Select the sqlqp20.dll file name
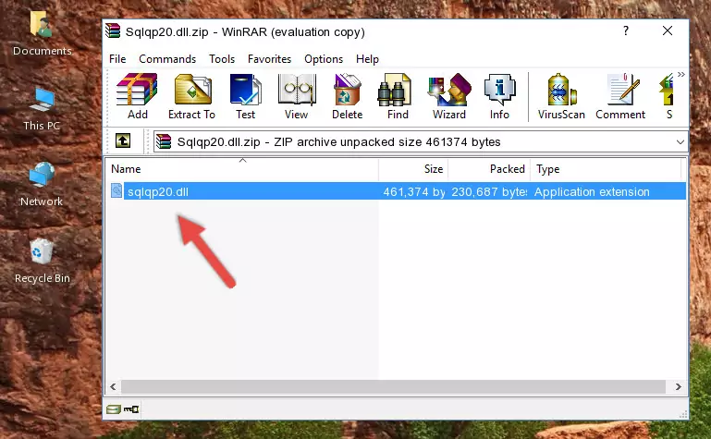The width and height of the screenshot is (711, 439). (158, 191)
